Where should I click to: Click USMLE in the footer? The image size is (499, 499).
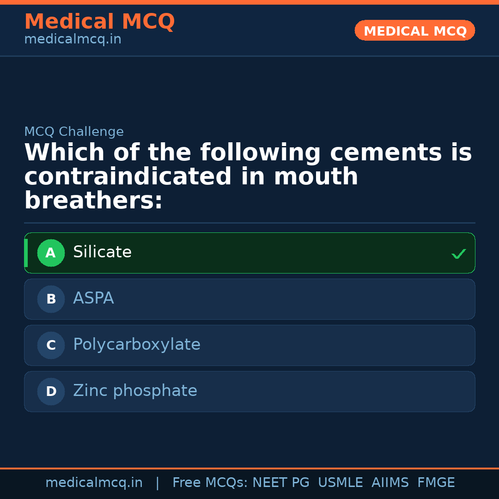(x=340, y=483)
